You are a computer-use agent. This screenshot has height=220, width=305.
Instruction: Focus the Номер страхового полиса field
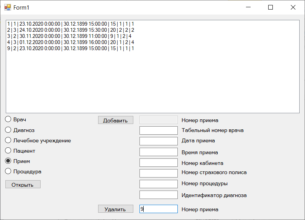click(159, 173)
